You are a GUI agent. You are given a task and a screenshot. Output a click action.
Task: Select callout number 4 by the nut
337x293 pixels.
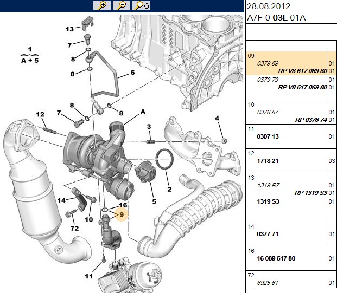[217, 118]
